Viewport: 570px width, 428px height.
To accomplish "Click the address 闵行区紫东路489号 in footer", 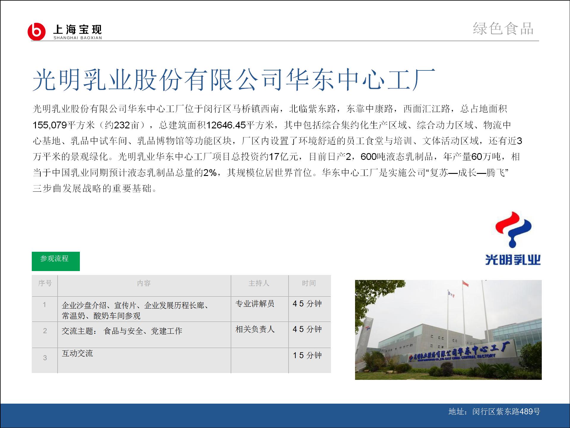I will click(x=506, y=411).
